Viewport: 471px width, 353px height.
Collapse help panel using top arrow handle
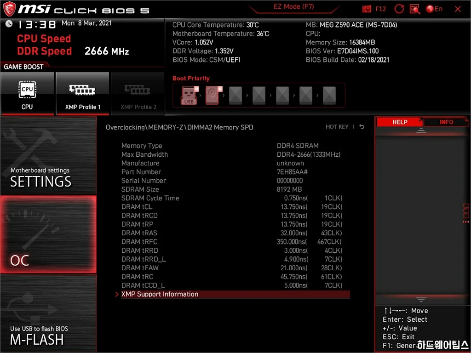pos(421,131)
